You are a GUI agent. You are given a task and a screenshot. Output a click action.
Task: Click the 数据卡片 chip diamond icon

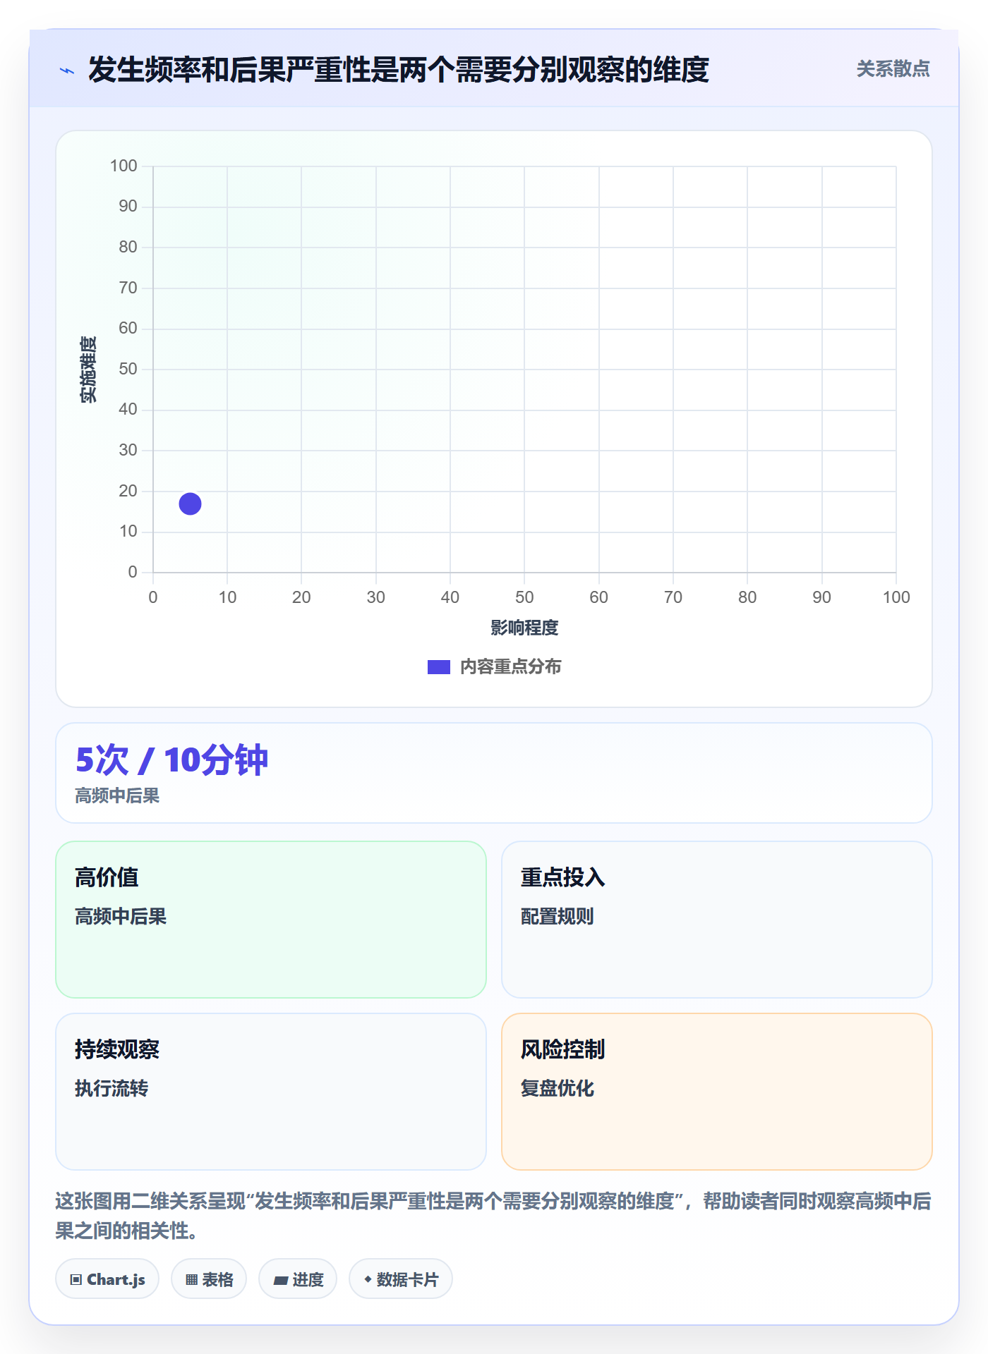click(x=368, y=1279)
